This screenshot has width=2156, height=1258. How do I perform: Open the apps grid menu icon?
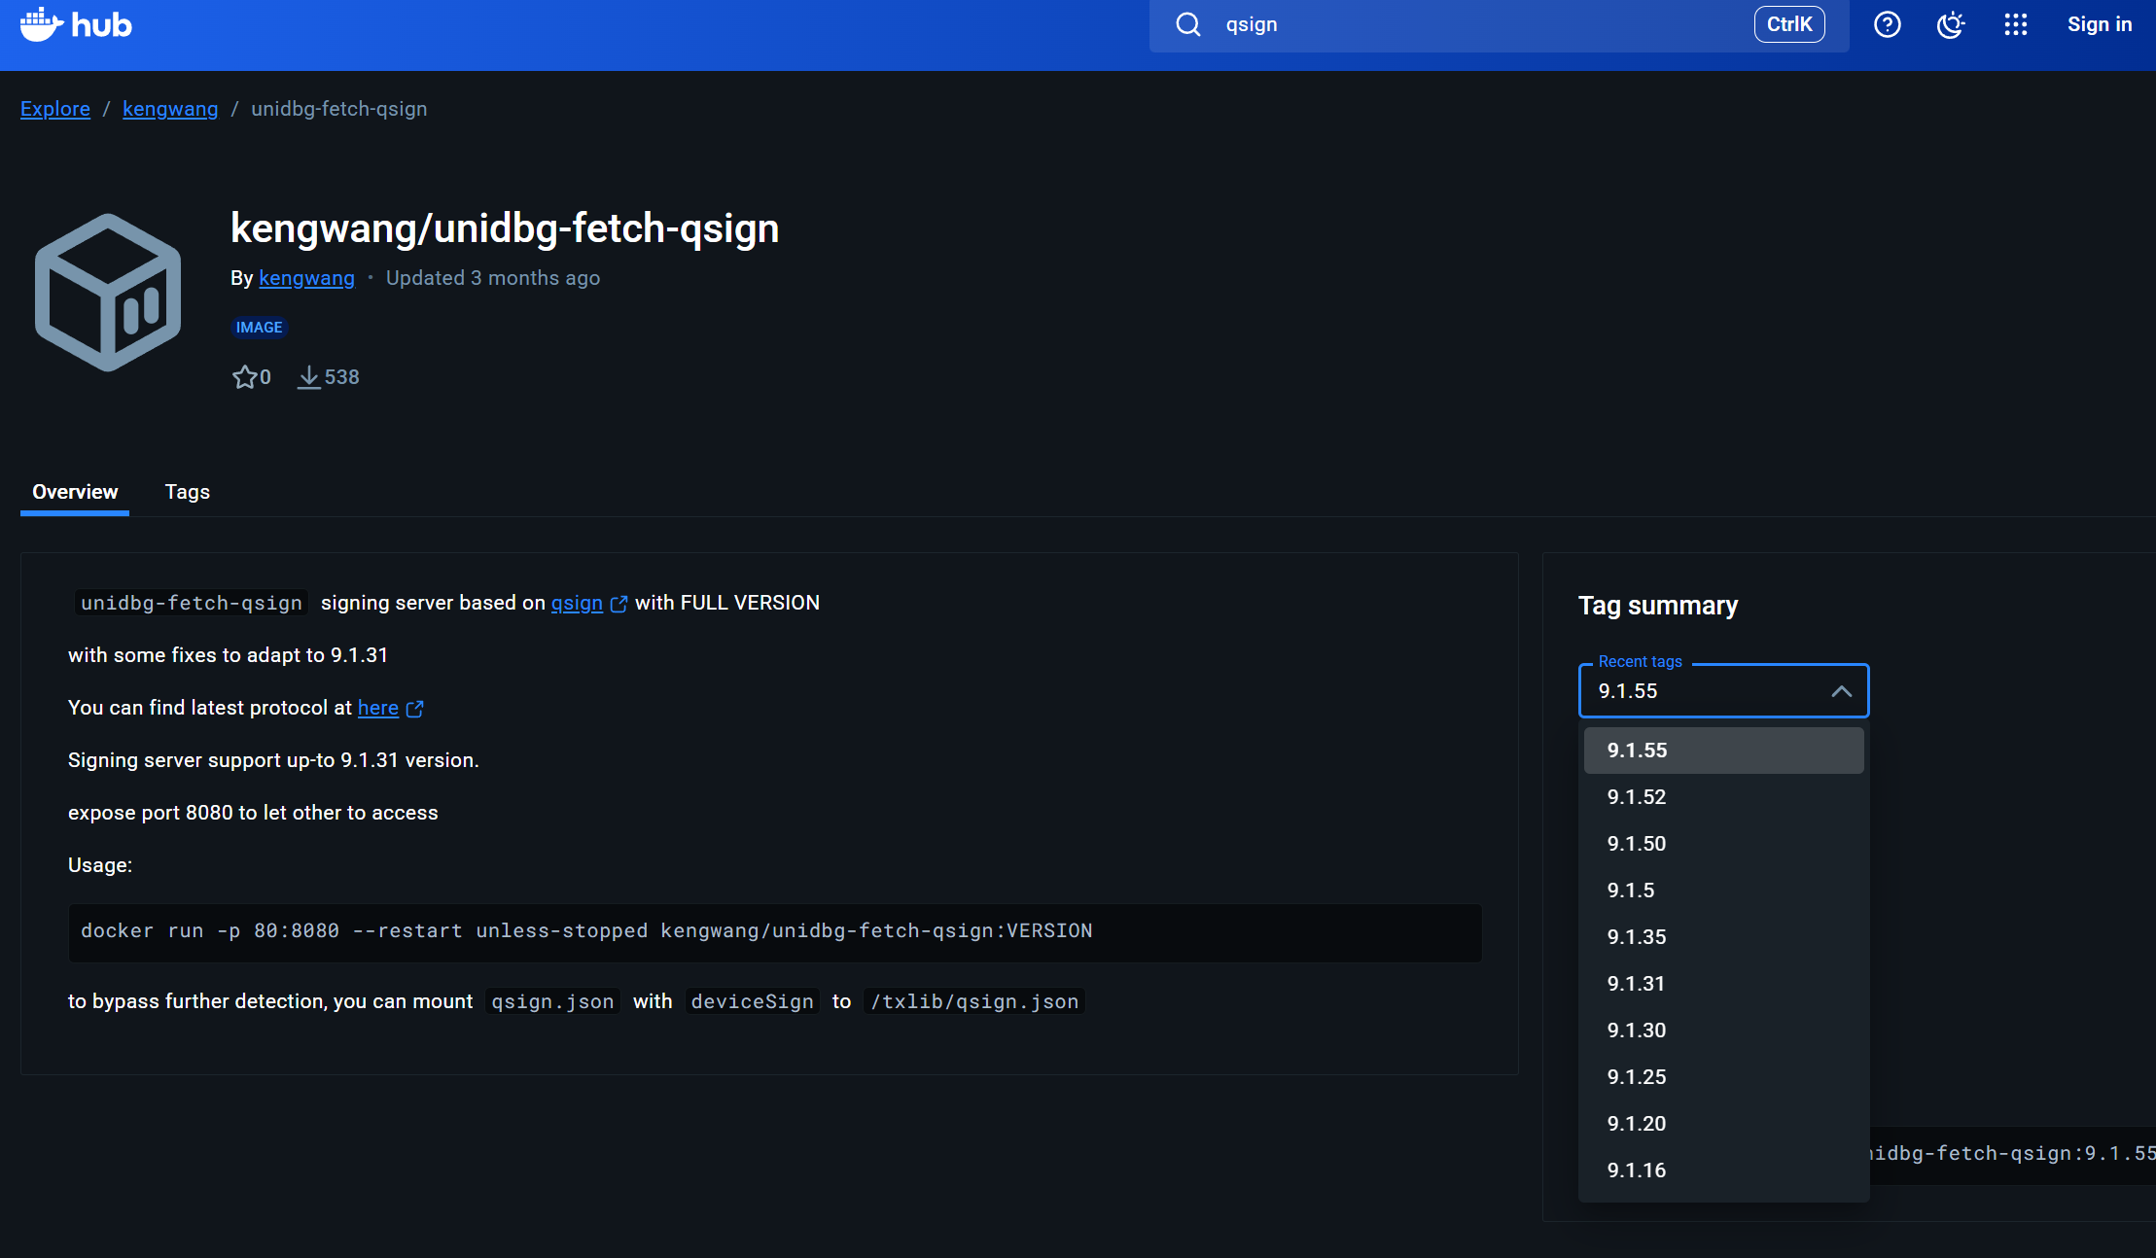click(x=2016, y=24)
